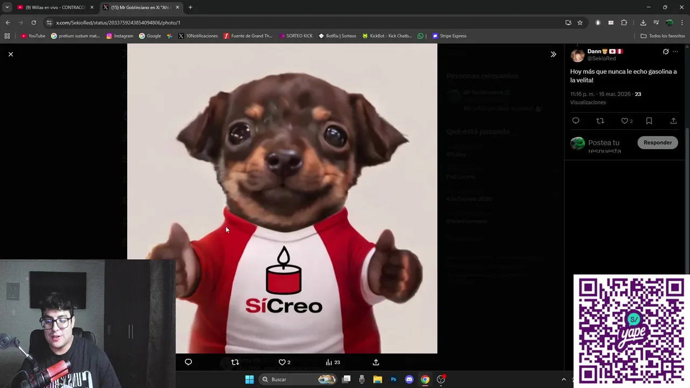Click the share icon in the side panel
The image size is (690, 388).
(673, 121)
